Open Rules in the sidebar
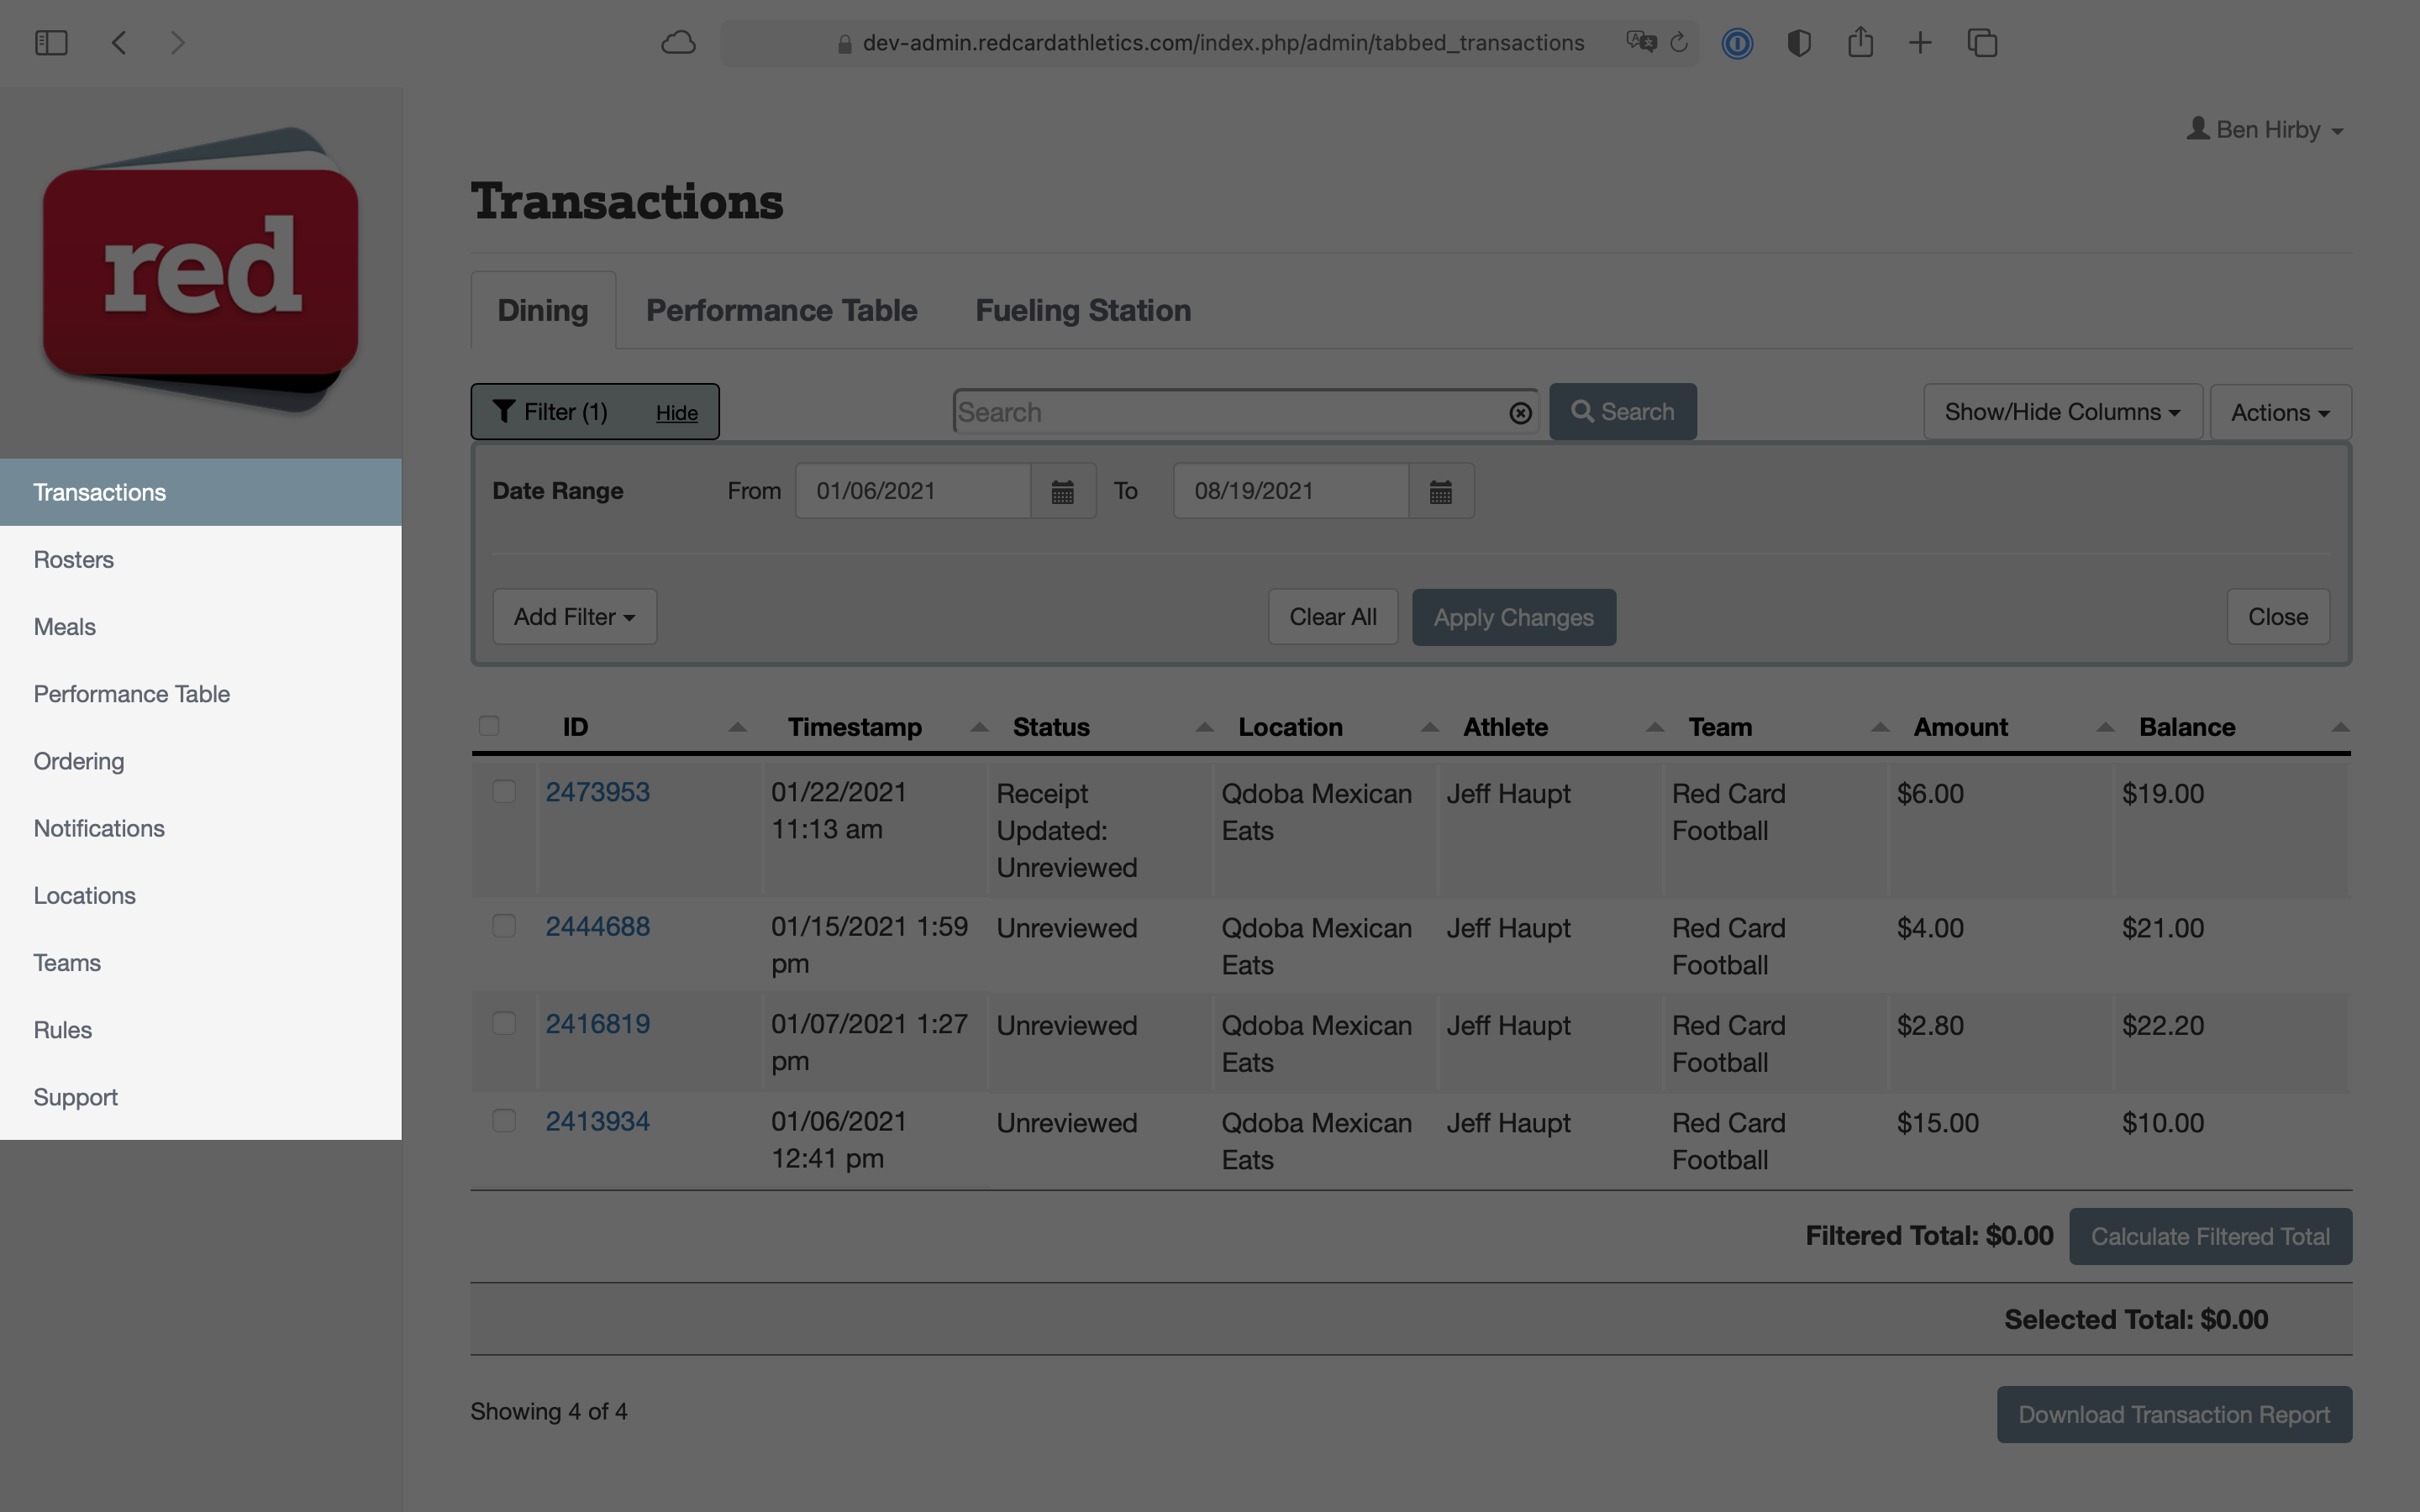 [201, 1029]
